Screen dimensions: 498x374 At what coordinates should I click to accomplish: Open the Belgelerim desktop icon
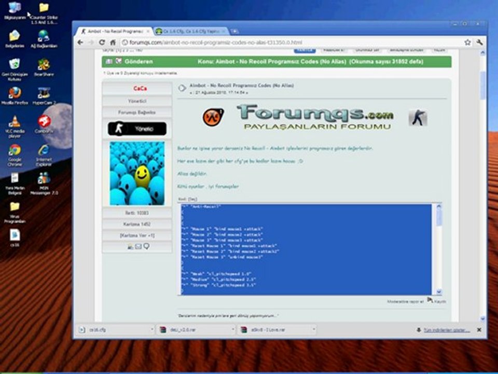pos(15,39)
